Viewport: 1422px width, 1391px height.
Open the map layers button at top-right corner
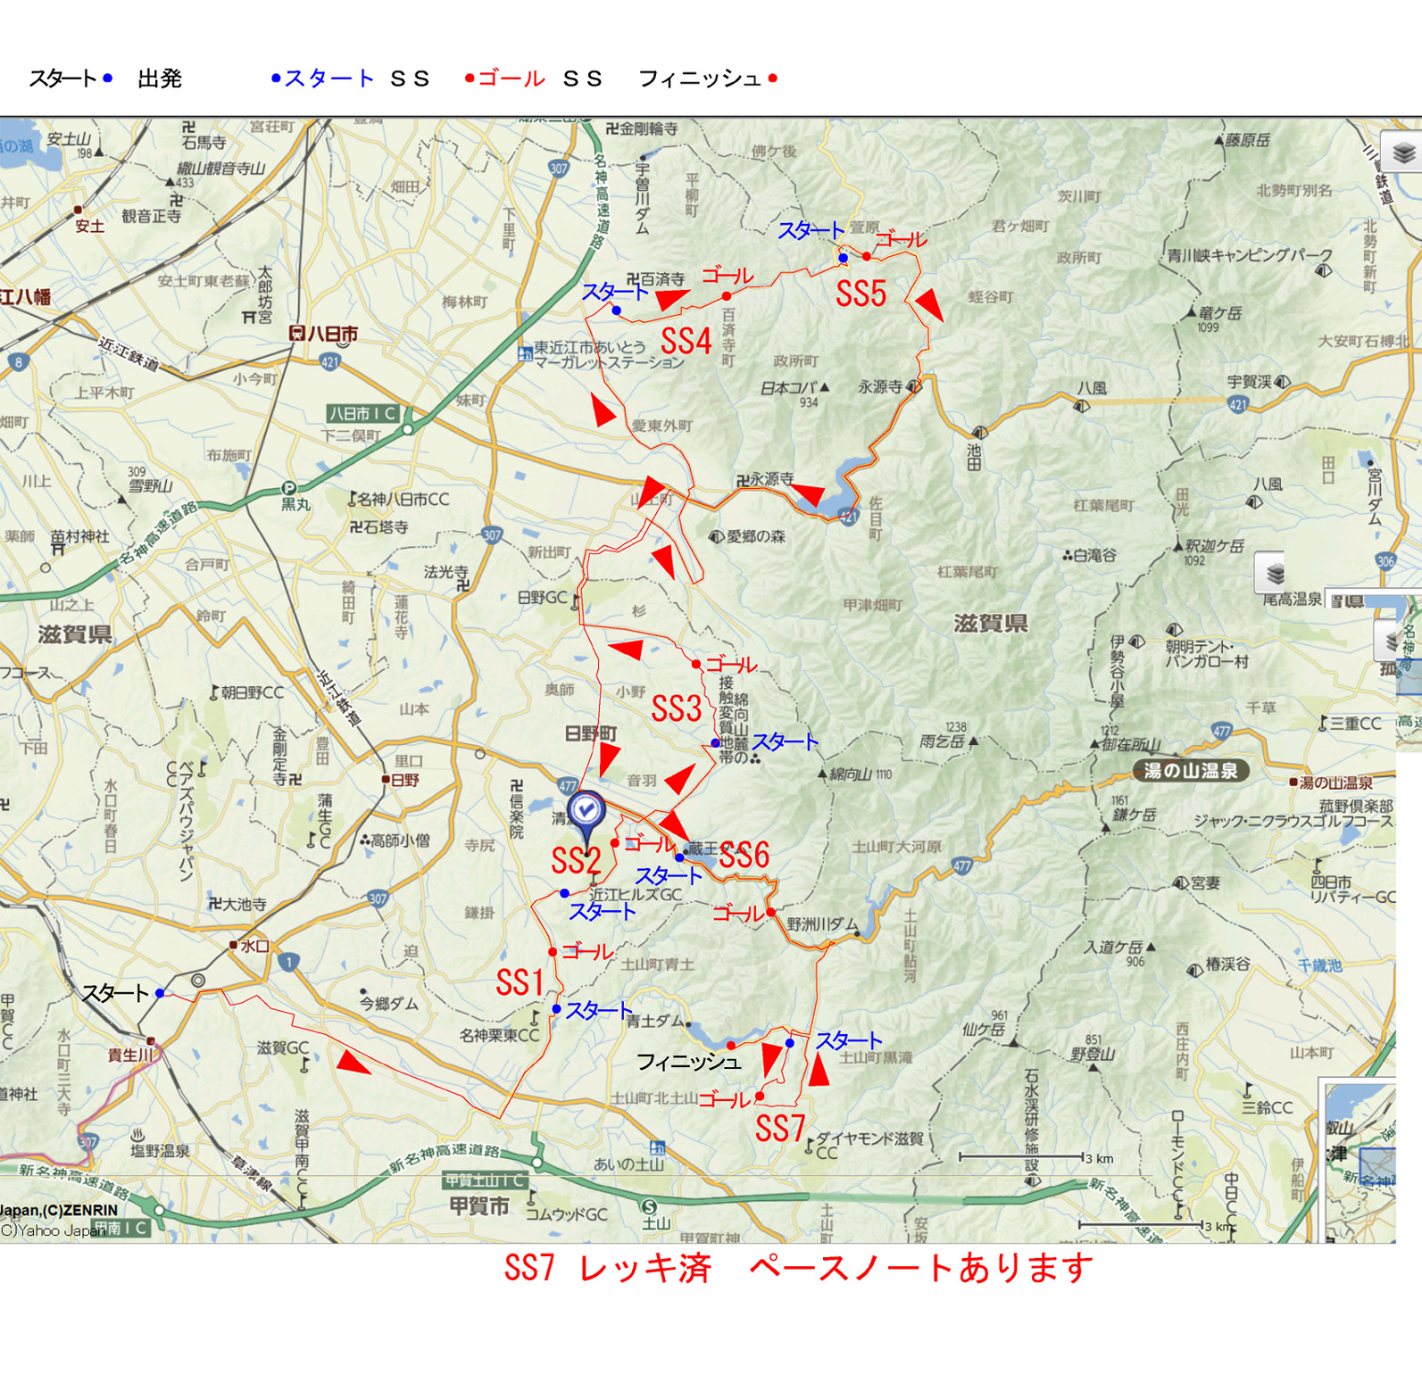[x=1402, y=153]
